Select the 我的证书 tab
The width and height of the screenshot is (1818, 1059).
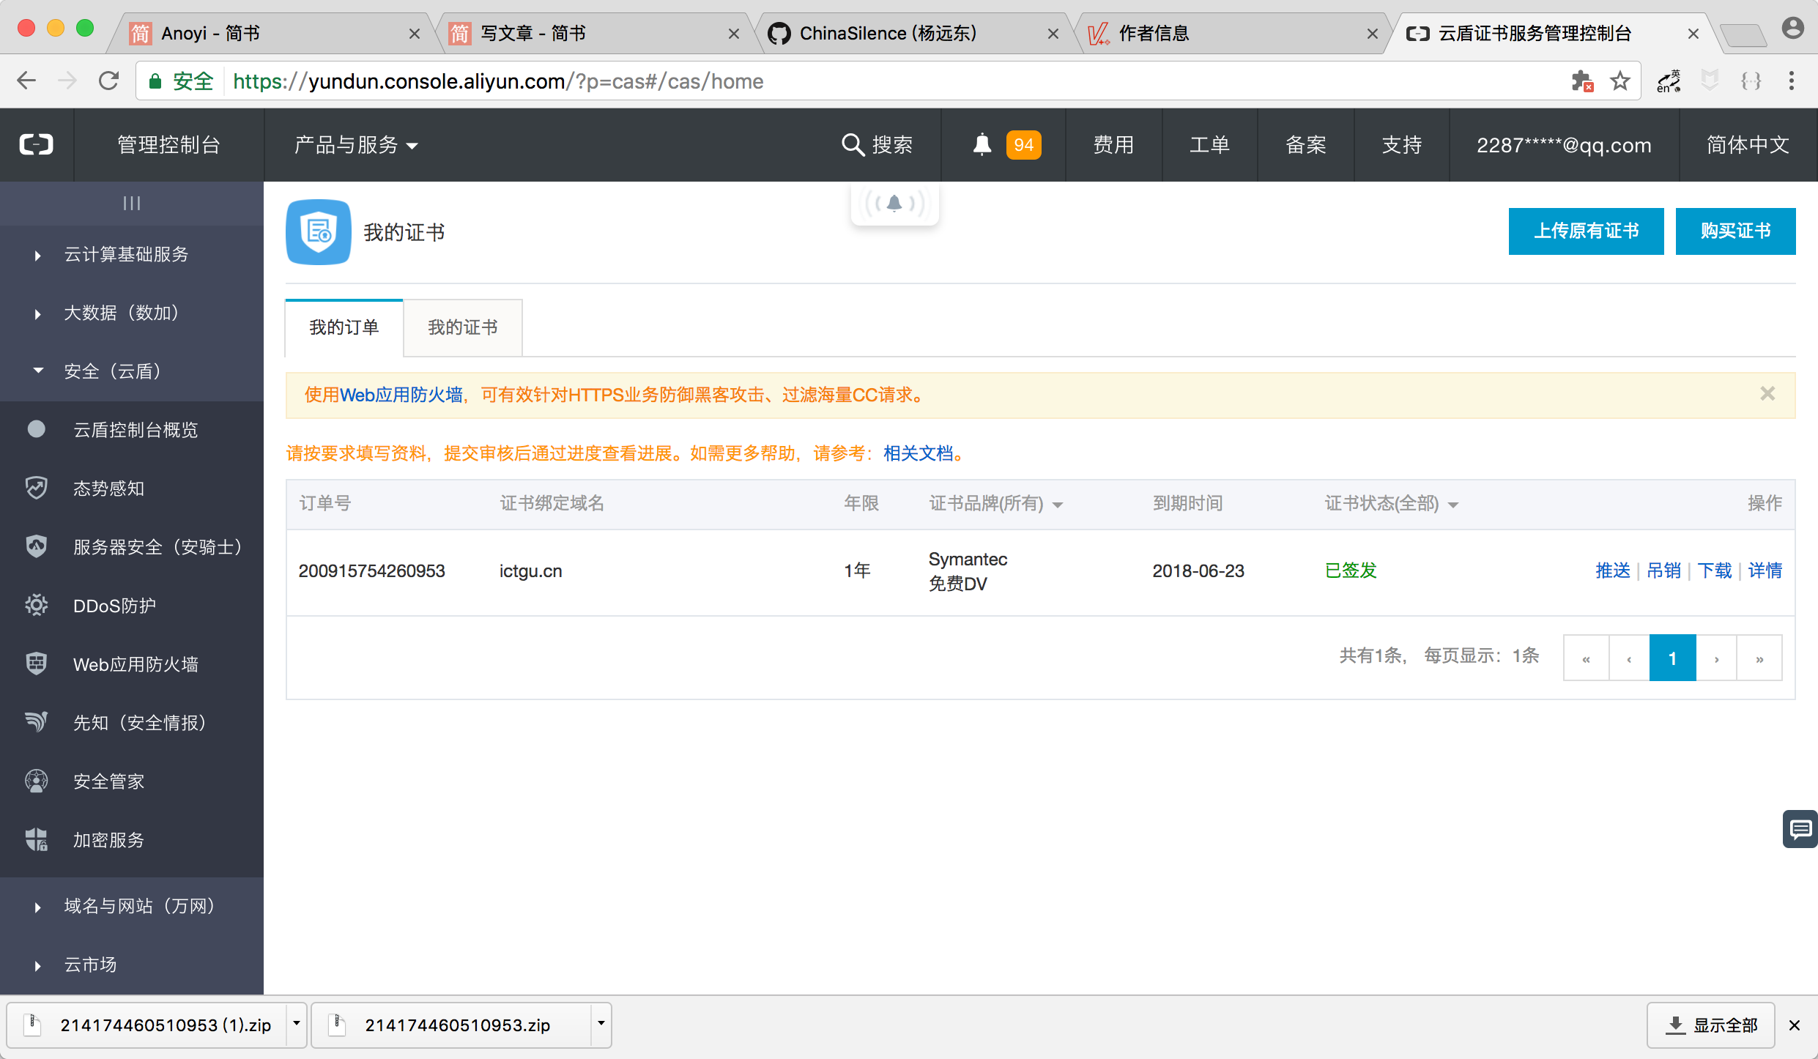(461, 325)
